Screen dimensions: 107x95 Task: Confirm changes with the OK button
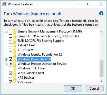73,89
